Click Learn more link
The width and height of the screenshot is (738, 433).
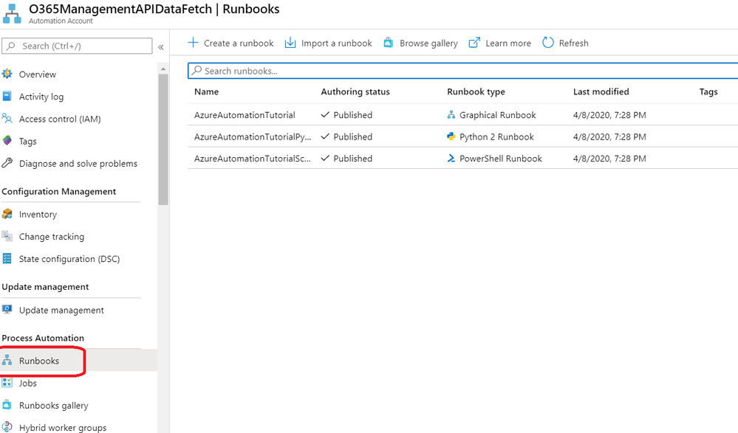[x=500, y=43]
